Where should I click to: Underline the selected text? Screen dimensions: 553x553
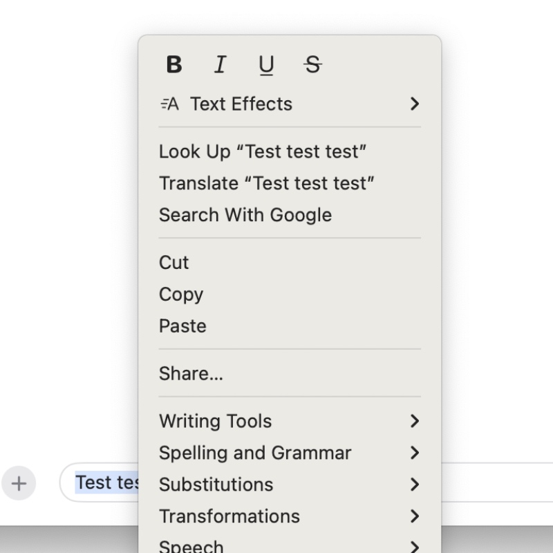(x=266, y=65)
